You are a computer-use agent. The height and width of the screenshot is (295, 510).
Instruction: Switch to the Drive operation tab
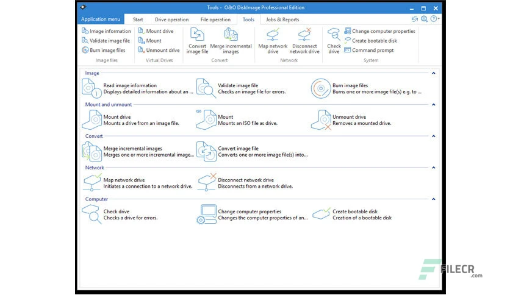[172, 20]
